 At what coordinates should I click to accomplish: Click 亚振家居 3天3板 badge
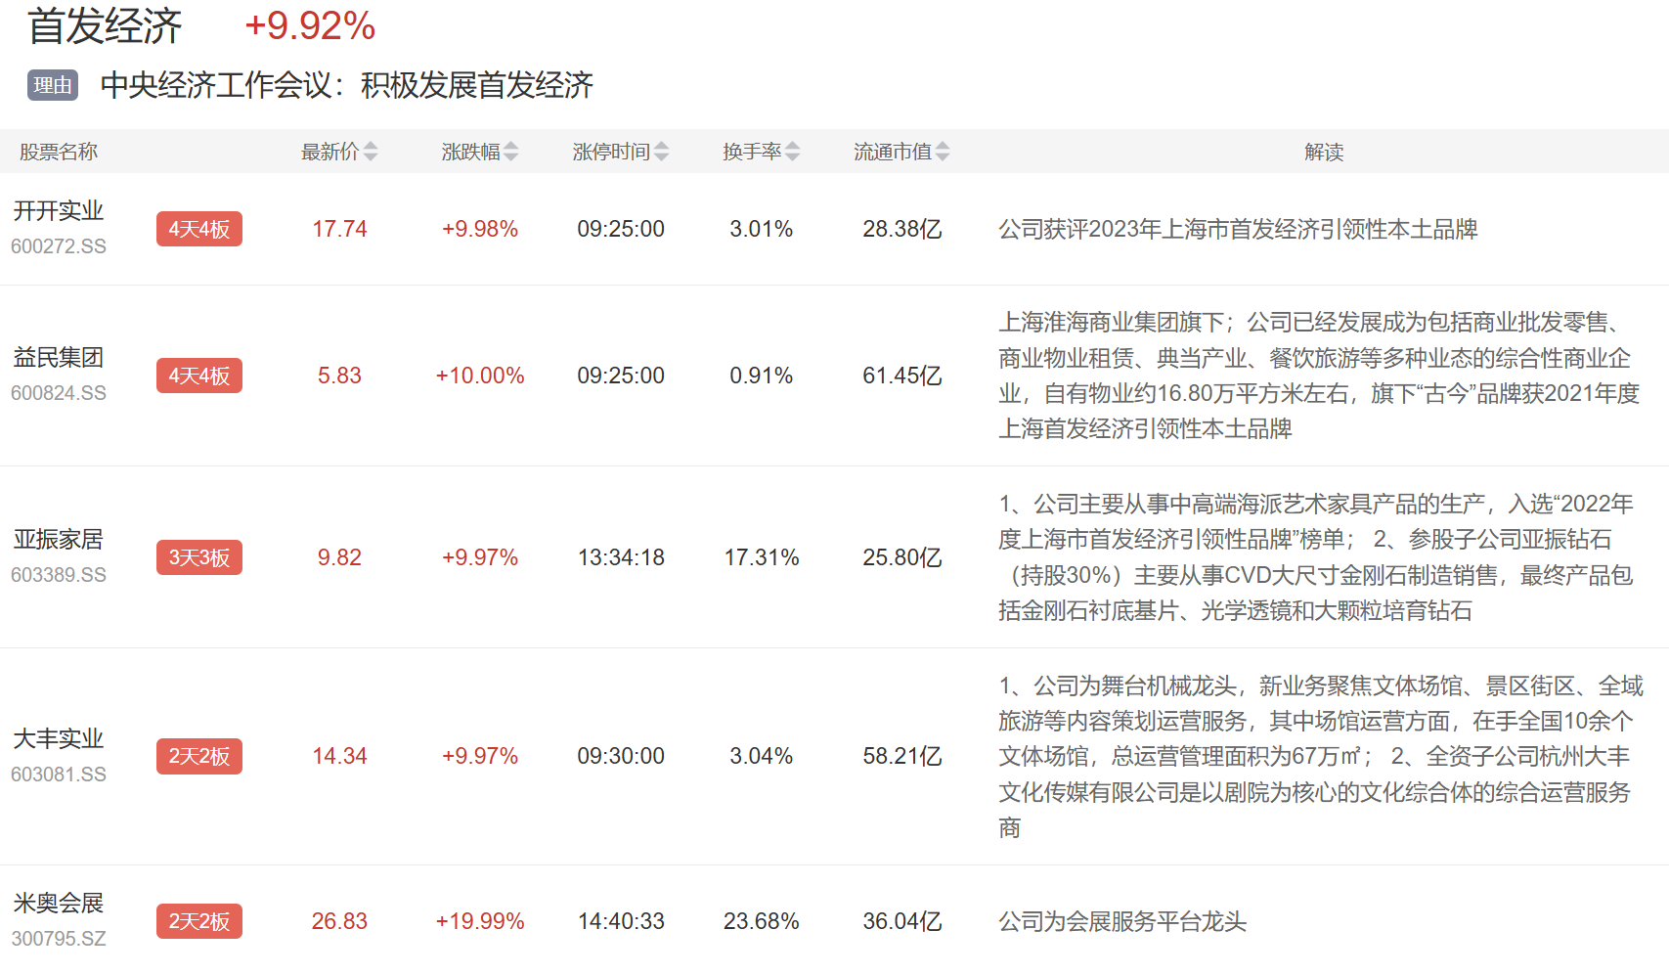199,557
